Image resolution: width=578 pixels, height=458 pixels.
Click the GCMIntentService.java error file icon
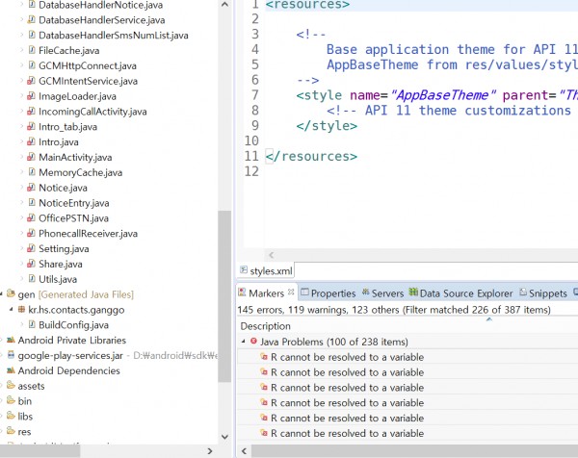[32, 81]
